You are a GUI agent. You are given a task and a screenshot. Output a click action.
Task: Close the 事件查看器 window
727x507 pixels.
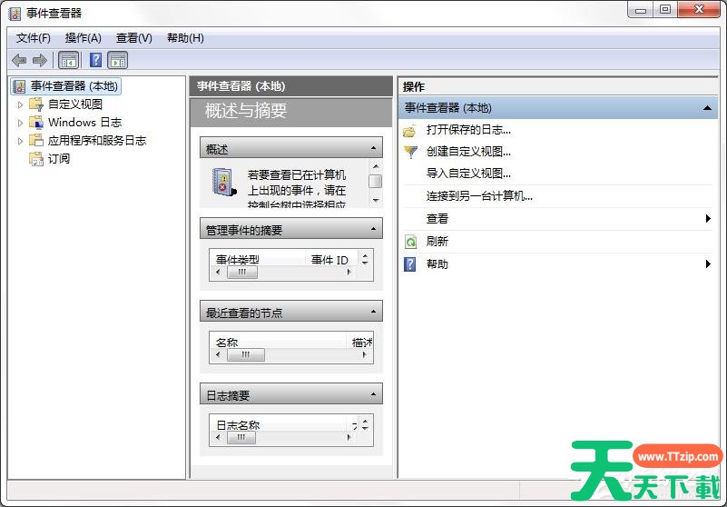(x=699, y=10)
